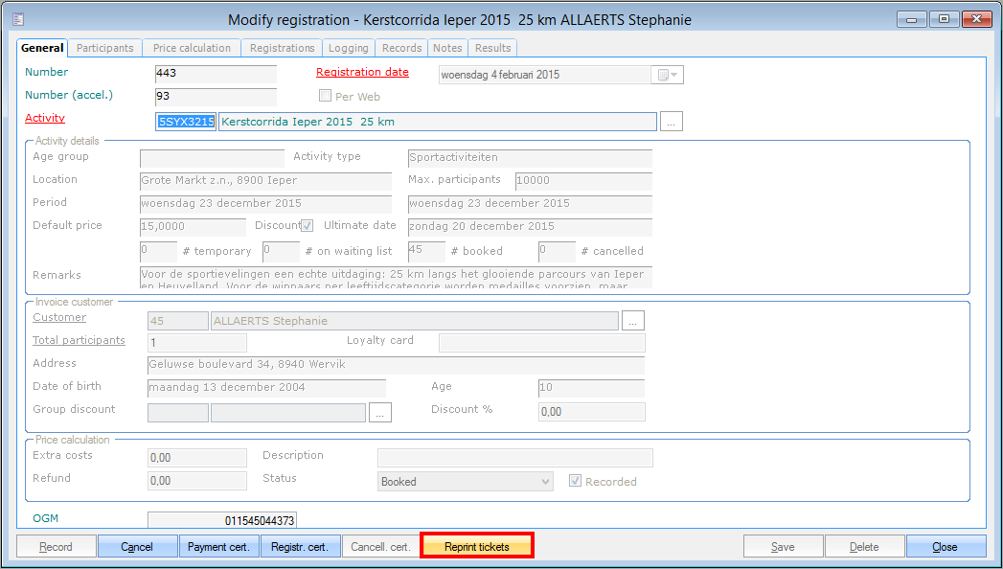Open the Registration date calendar dropdown
Image resolution: width=1003 pixels, height=569 pixels.
click(668, 75)
